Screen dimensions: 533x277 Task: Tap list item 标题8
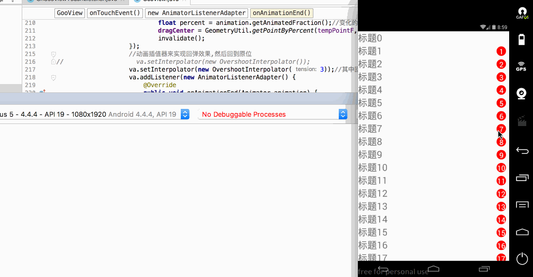pyautogui.click(x=370, y=142)
